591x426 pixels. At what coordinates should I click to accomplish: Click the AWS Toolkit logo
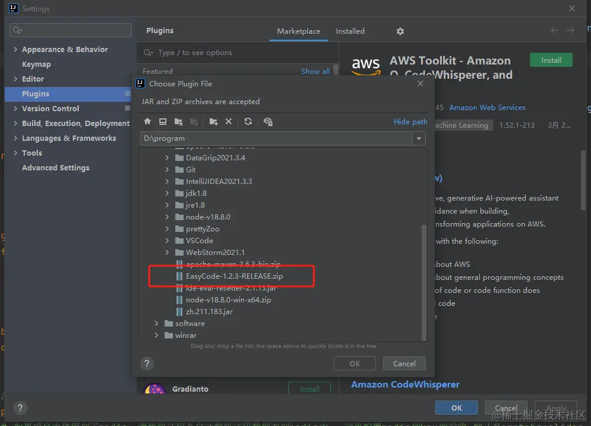pyautogui.click(x=365, y=66)
